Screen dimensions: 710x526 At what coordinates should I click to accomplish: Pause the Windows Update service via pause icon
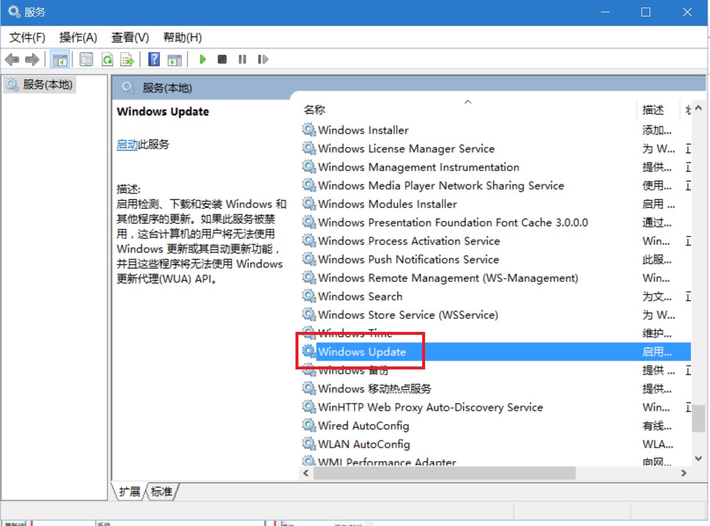tap(243, 59)
